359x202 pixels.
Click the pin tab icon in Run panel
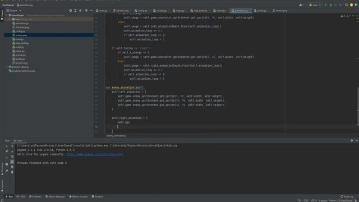pyautogui.click(x=7, y=171)
